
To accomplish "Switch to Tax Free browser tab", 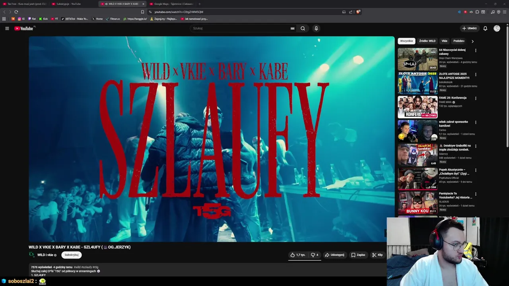I will (24, 4).
